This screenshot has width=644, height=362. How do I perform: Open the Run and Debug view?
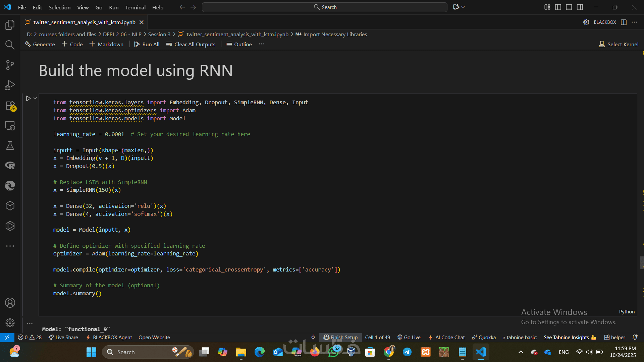point(10,85)
